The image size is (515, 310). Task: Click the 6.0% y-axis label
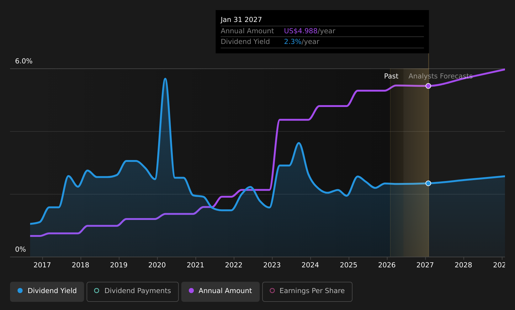(x=24, y=61)
